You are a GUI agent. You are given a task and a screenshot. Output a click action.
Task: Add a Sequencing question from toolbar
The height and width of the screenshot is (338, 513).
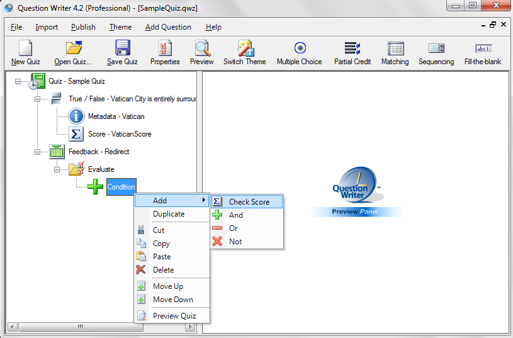(x=436, y=48)
